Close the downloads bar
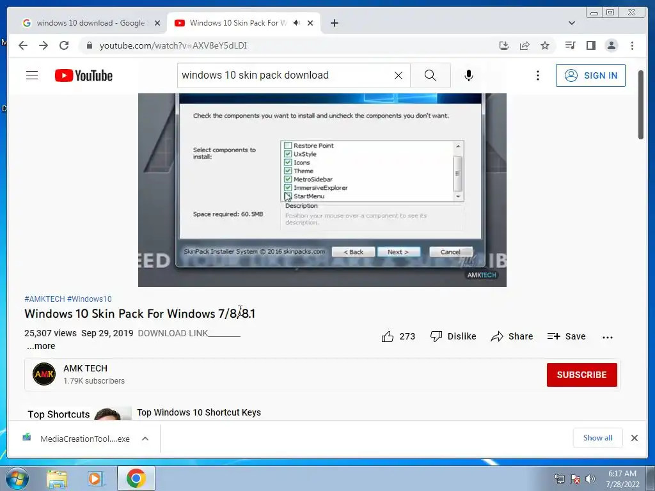The height and width of the screenshot is (491, 655). point(634,437)
